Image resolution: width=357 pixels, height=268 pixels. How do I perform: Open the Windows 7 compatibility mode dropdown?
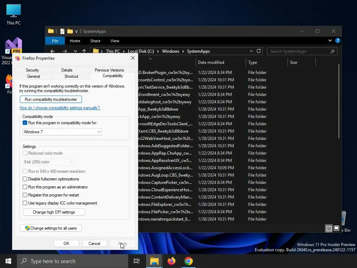point(62,132)
